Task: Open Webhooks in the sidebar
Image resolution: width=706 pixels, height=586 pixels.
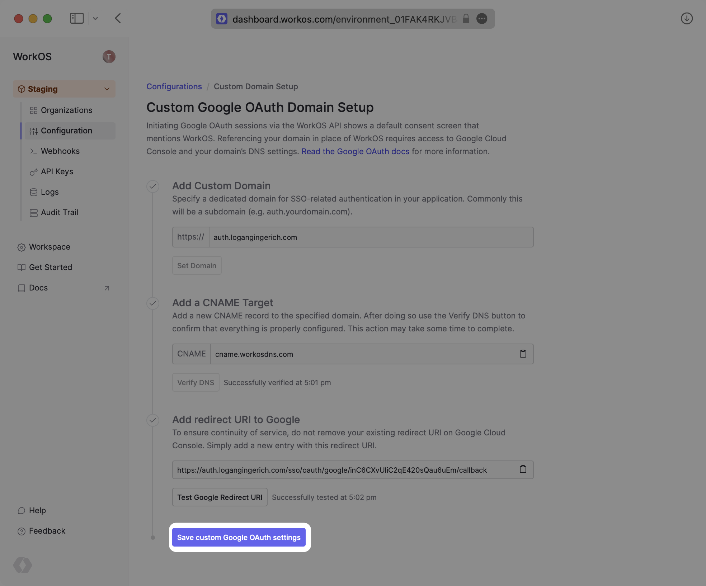Action: pyautogui.click(x=60, y=151)
